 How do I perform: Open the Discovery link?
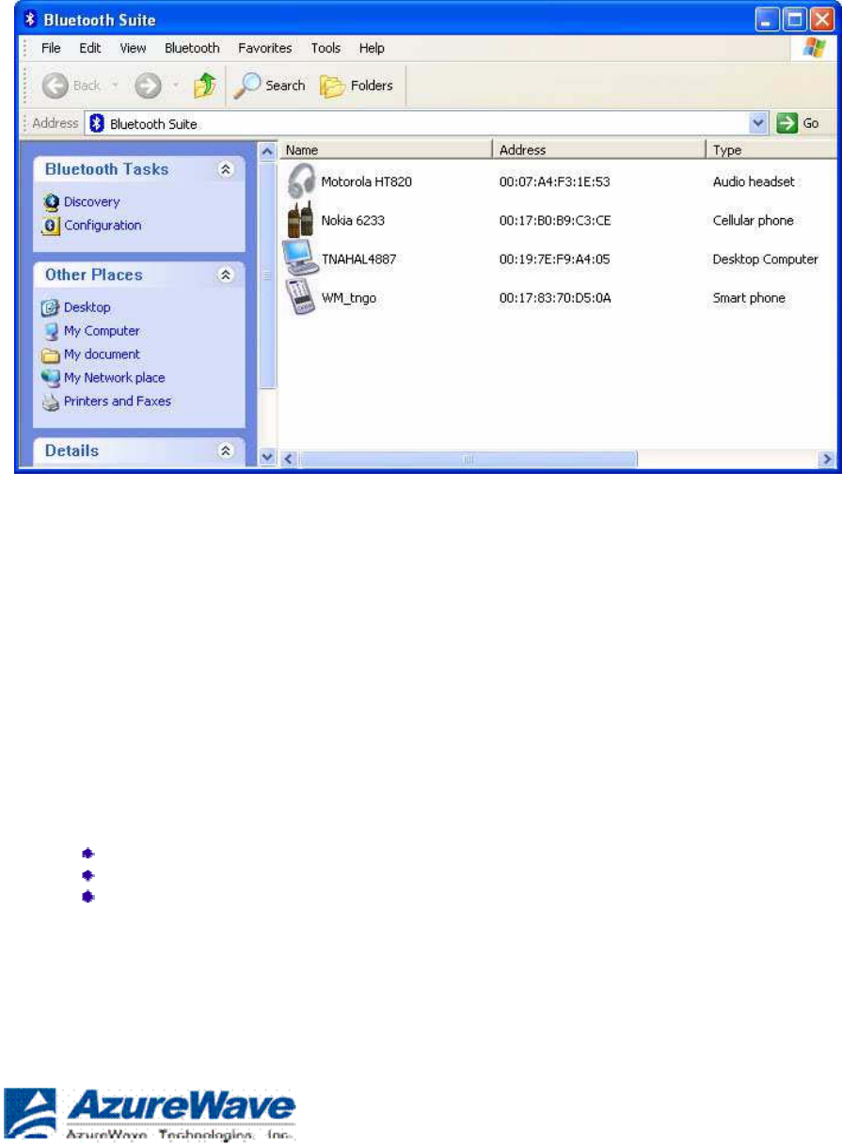[x=91, y=202]
